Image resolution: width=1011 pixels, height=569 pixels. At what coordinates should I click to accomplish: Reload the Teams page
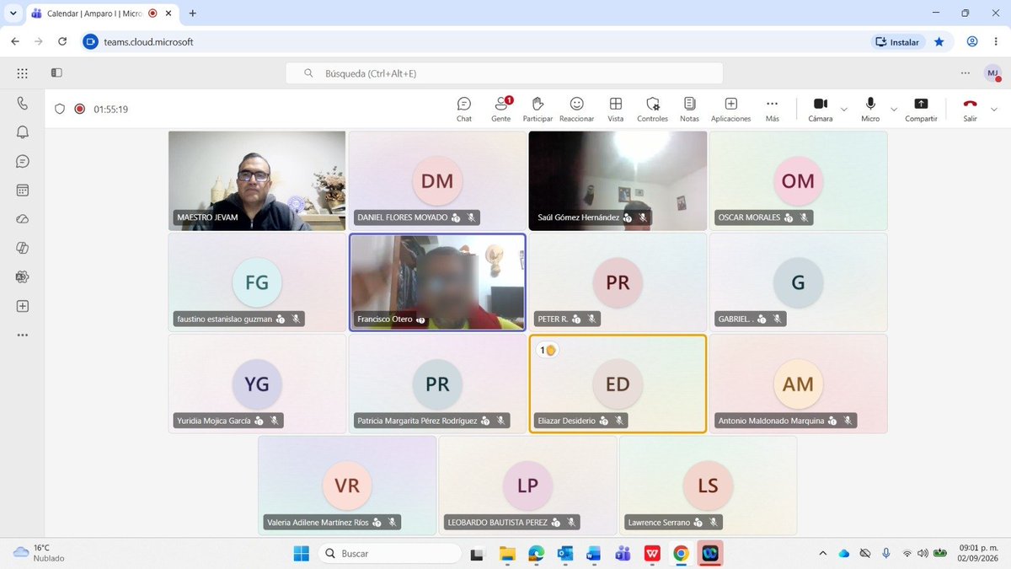pos(62,41)
